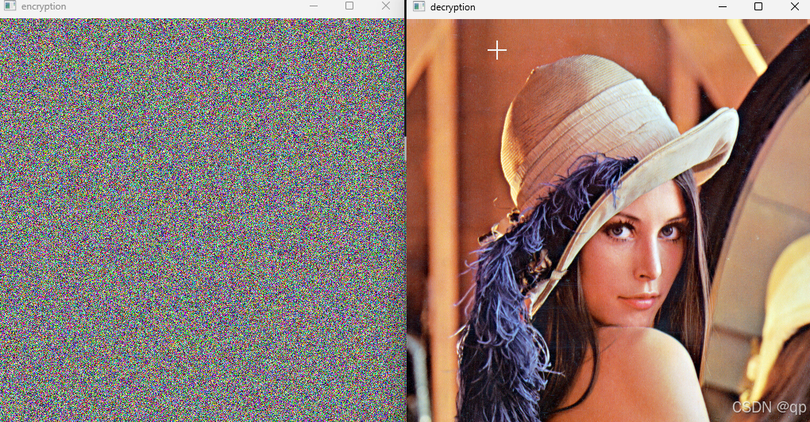The width and height of the screenshot is (810, 422).
Task: Minimize the decryption window
Action: click(x=723, y=6)
